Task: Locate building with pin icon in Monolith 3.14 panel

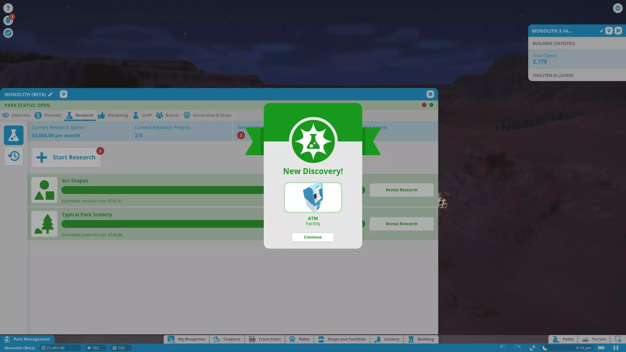Action: (x=609, y=31)
